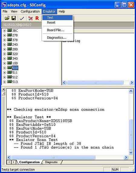Click output log horizontal scroll right arrow
The height and width of the screenshot is (173, 136).
coord(126,157)
